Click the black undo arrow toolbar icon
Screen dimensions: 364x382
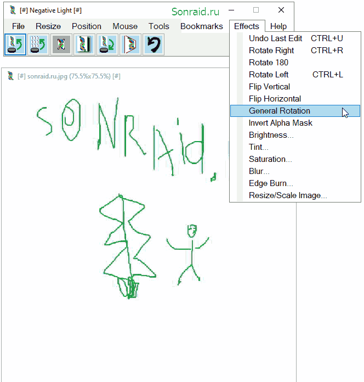click(x=153, y=44)
